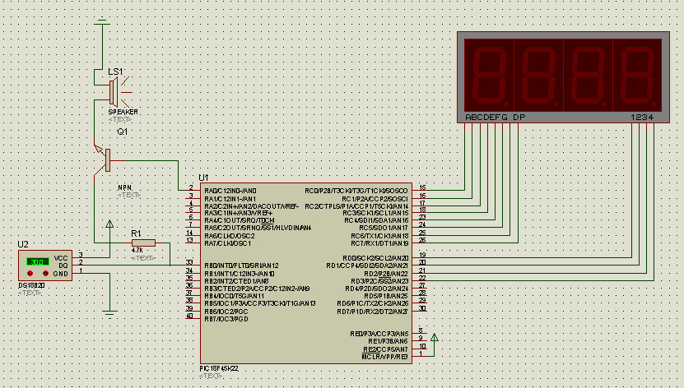
Task: Click pin number 33 on the PIC
Action: (x=189, y=262)
